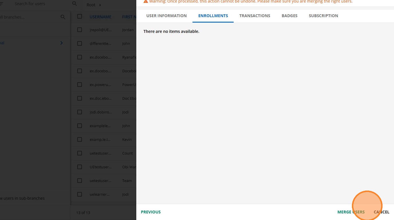
Task: Click the jodi.dobins... username cell
Action: click(x=101, y=112)
